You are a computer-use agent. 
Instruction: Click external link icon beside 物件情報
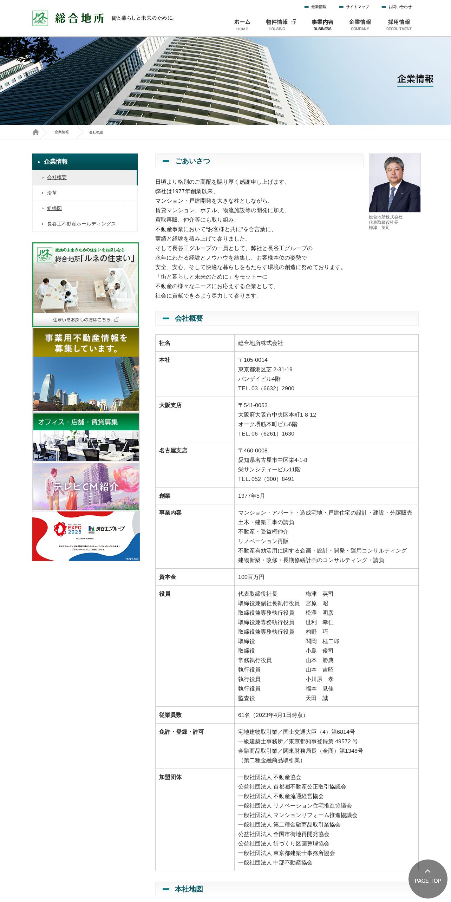point(294,22)
